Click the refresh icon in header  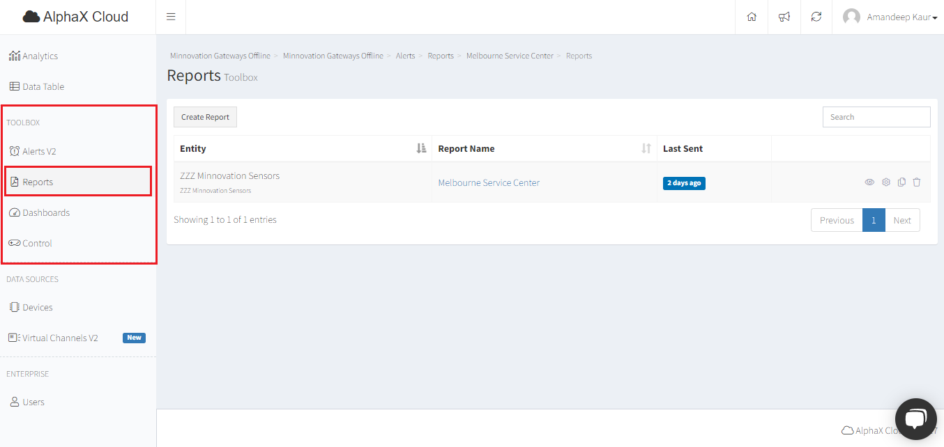click(x=816, y=17)
